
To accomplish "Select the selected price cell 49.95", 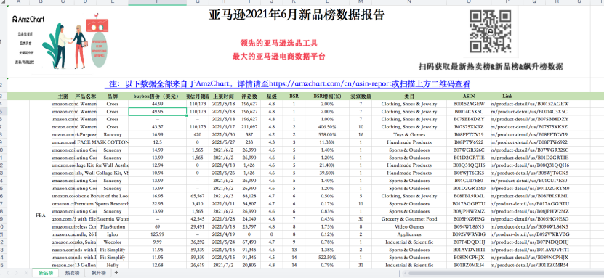I will pyautogui.click(x=157, y=112).
